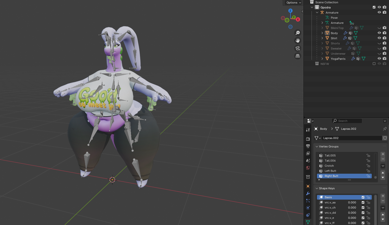Click YogaPants mesh data icon in outliner
The image size is (389, 225).
(364, 58)
